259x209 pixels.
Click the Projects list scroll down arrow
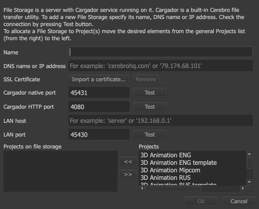click(249, 182)
